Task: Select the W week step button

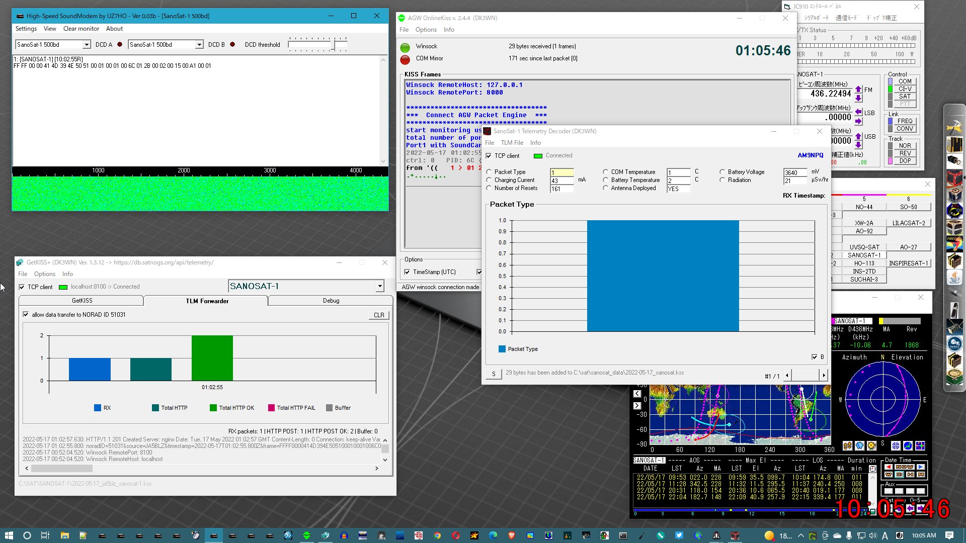Action: point(889,474)
